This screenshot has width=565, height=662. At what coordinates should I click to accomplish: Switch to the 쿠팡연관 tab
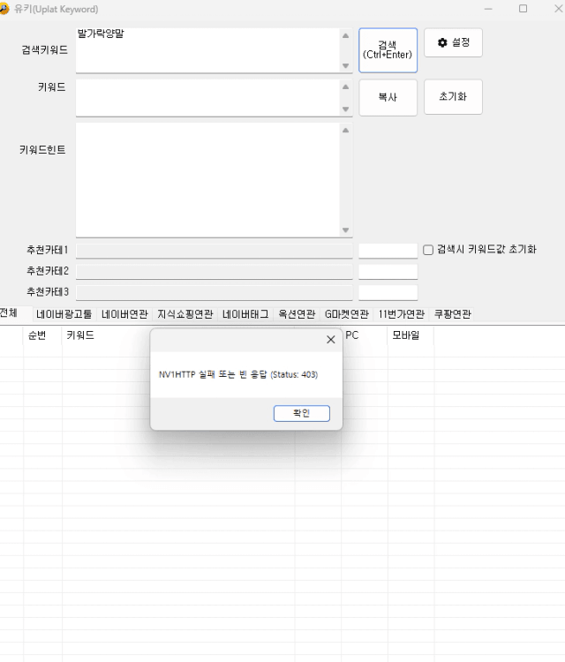point(452,314)
